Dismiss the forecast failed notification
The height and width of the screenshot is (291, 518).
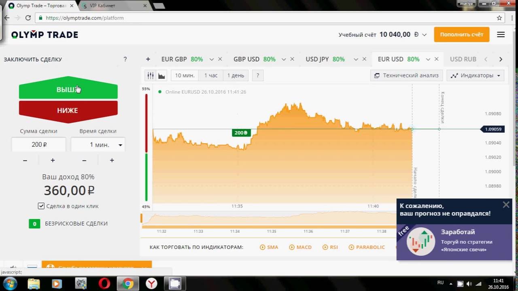(506, 205)
